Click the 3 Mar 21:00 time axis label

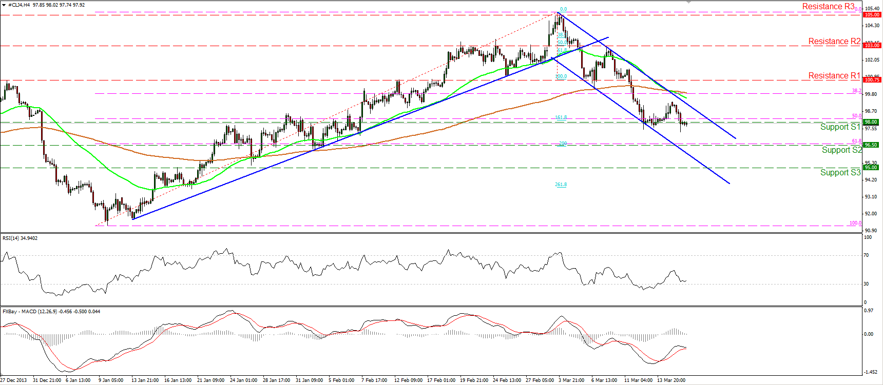(572, 380)
